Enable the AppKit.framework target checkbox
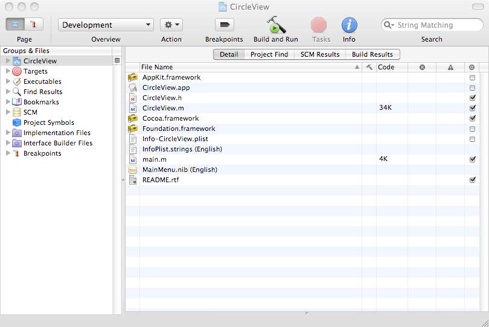Viewport: 489px width, 327px height. 472,78
